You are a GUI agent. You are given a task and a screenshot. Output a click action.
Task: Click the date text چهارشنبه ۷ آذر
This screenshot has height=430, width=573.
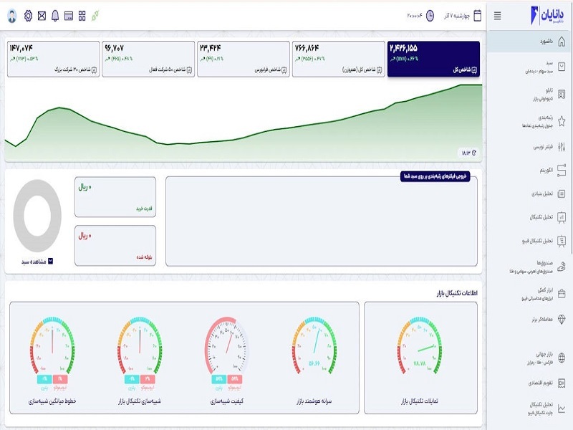click(x=457, y=16)
